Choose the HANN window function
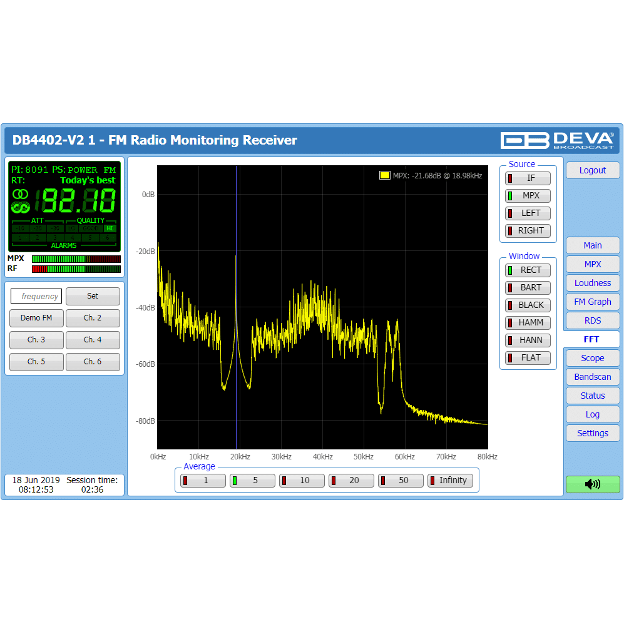Viewport: 624px width, 624px height. coord(528,340)
